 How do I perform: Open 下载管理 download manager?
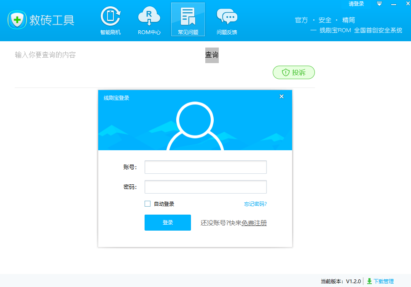[x=380, y=281]
